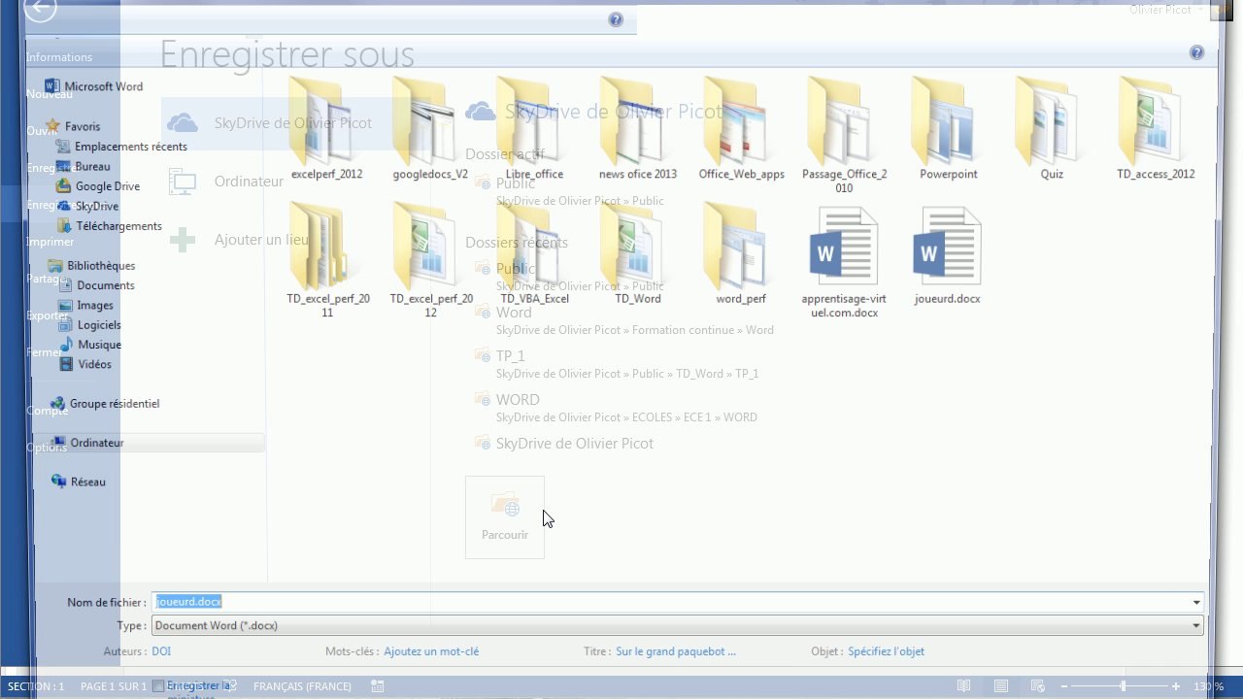Click the back arrow in backstage view
This screenshot has width=1243, height=699.
(x=40, y=9)
